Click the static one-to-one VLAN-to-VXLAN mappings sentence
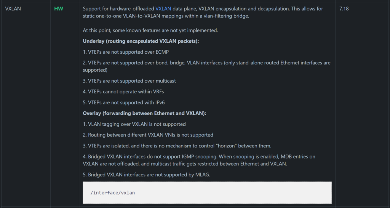Viewport: 390px width, 208px height. [166, 16]
